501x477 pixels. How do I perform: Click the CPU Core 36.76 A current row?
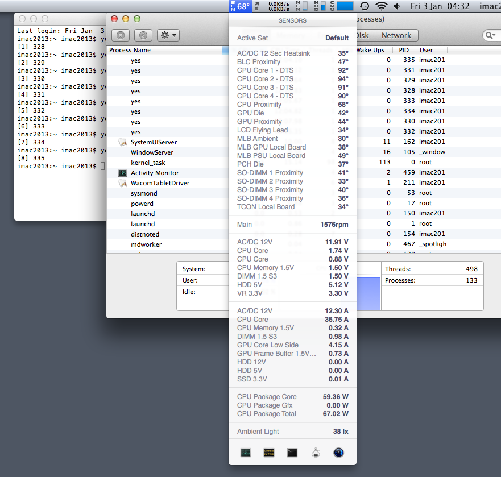[292, 320]
